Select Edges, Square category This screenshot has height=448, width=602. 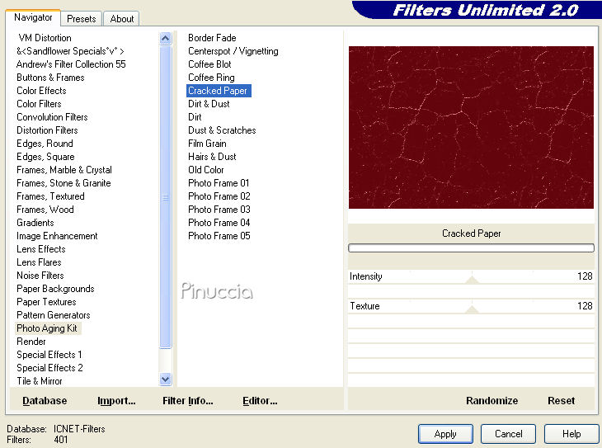[x=45, y=157]
